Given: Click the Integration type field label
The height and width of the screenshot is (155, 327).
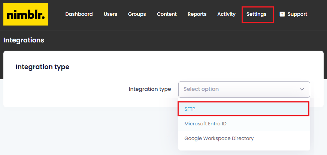Looking at the screenshot, I should point(150,89).
